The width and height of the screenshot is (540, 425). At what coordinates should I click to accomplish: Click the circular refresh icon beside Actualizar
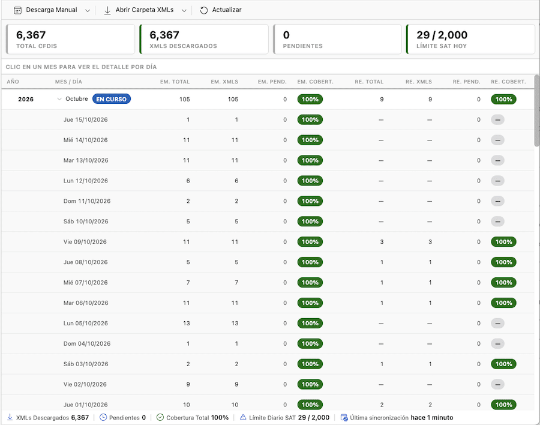204,10
